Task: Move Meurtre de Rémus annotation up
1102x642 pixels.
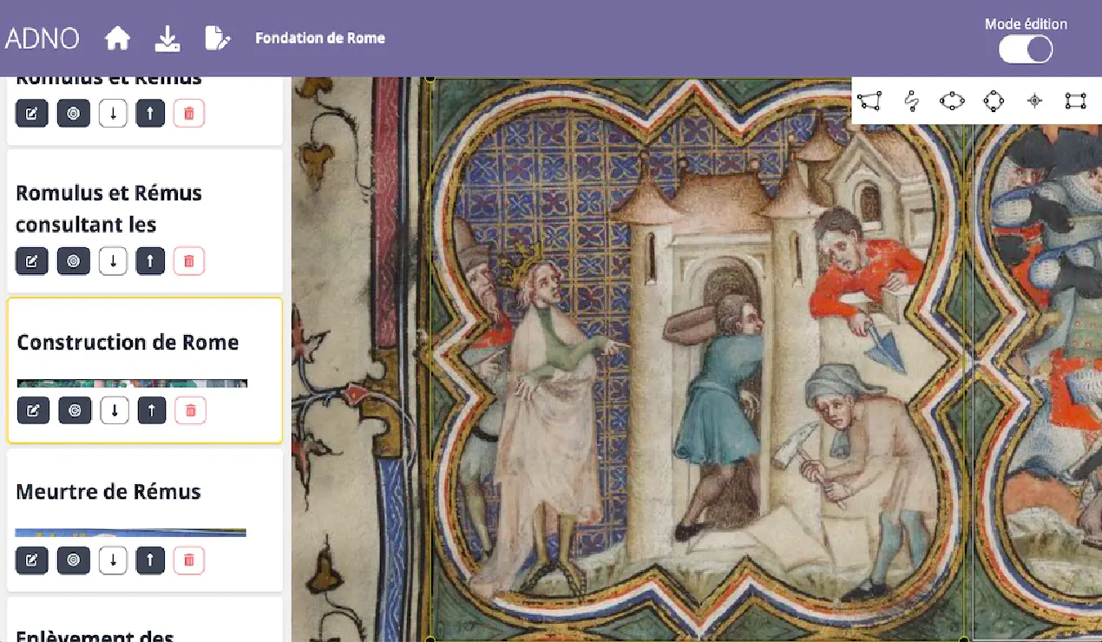Action: [x=150, y=560]
